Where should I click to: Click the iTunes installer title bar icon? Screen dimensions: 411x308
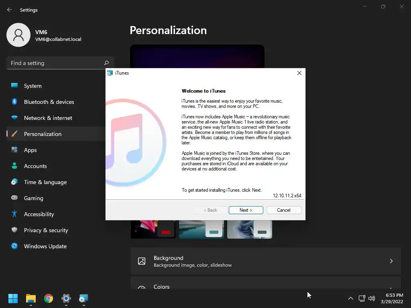pyautogui.click(x=110, y=73)
